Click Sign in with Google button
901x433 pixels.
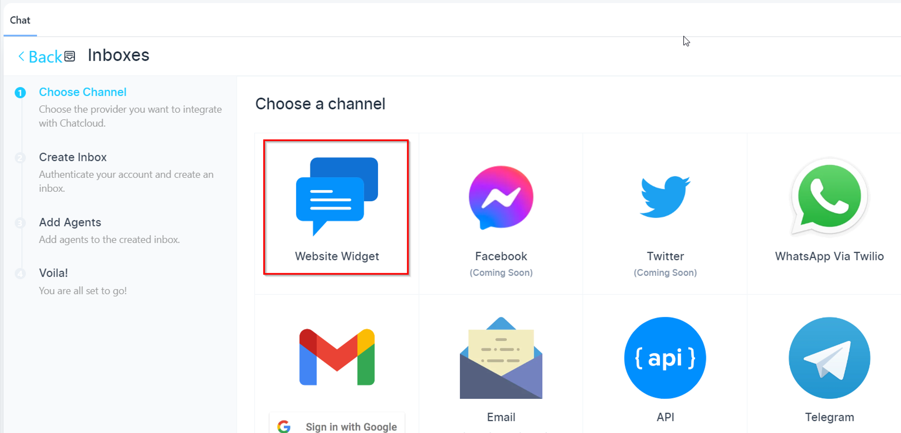pyautogui.click(x=337, y=425)
